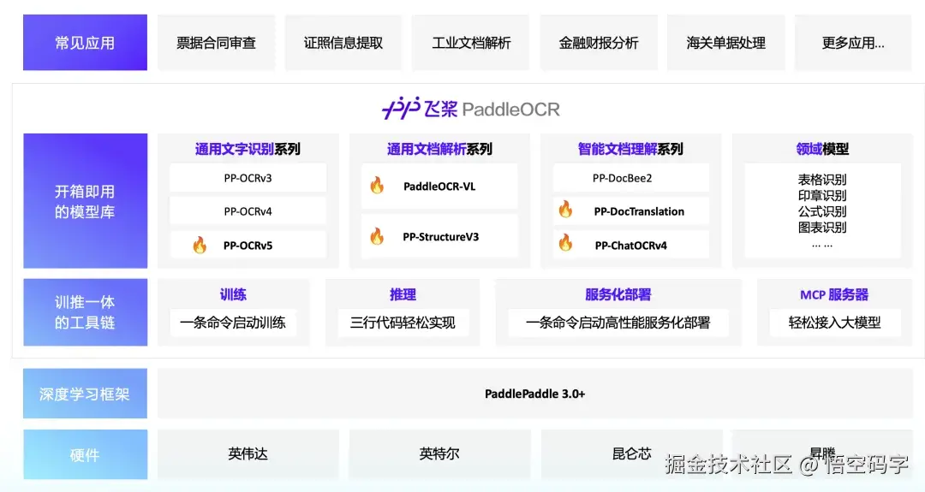Click the 三行代码轻松实现 box

coord(403,323)
